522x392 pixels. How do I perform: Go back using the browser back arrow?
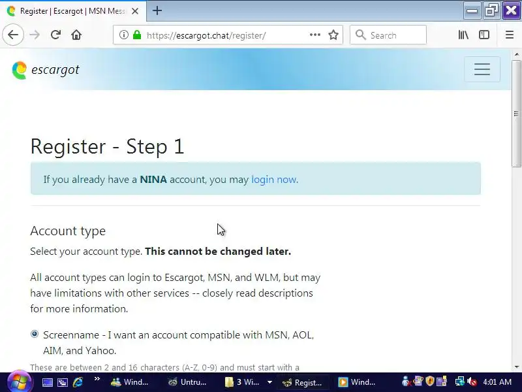coord(13,35)
